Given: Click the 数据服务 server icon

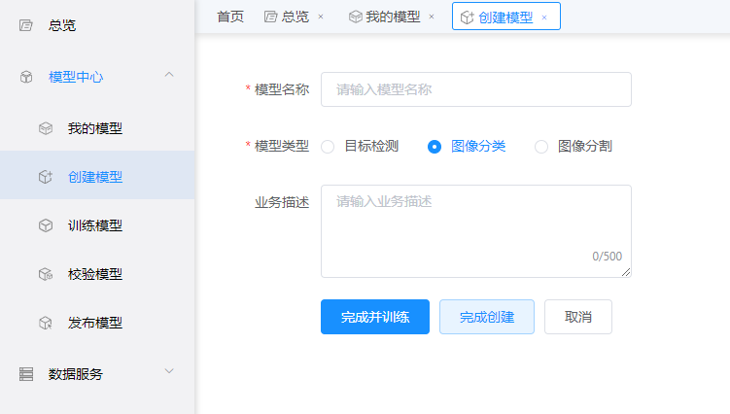Looking at the screenshot, I should point(26,374).
